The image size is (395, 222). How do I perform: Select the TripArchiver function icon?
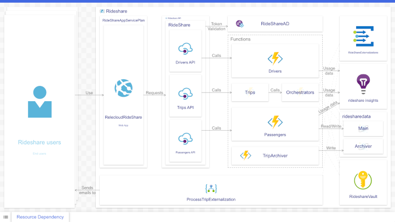(245, 155)
